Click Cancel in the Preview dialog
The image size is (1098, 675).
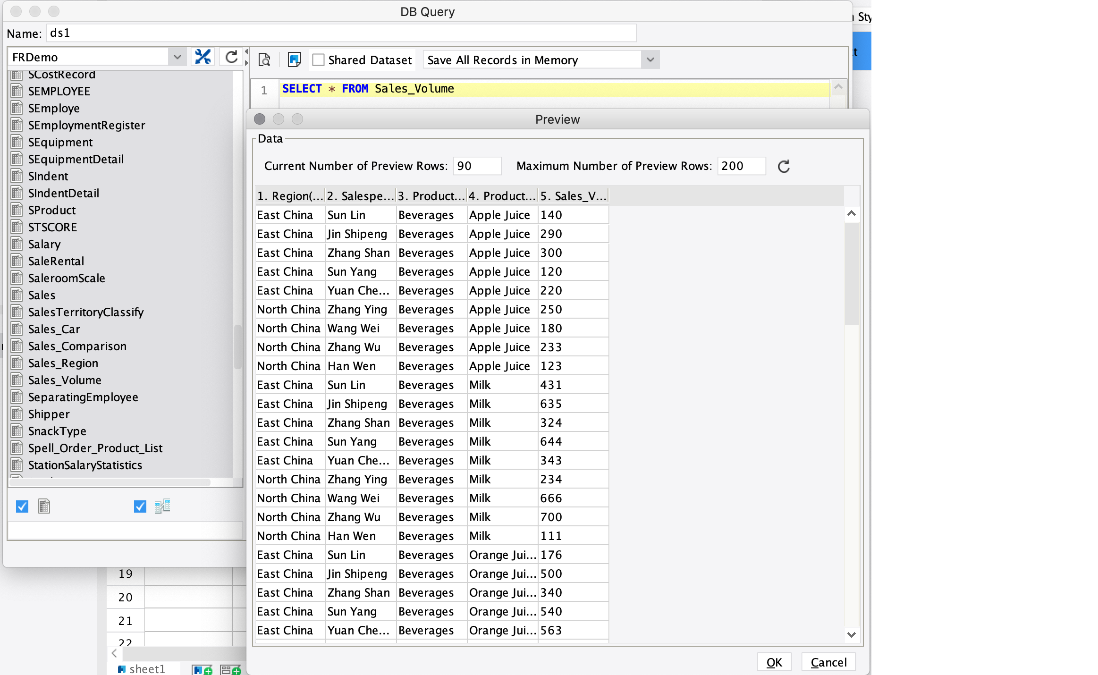[x=828, y=662]
